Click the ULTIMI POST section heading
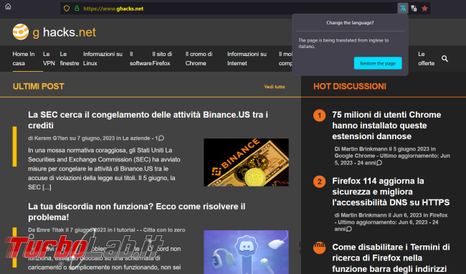Image resolution: width=466 pixels, height=274 pixels. pyautogui.click(x=38, y=87)
